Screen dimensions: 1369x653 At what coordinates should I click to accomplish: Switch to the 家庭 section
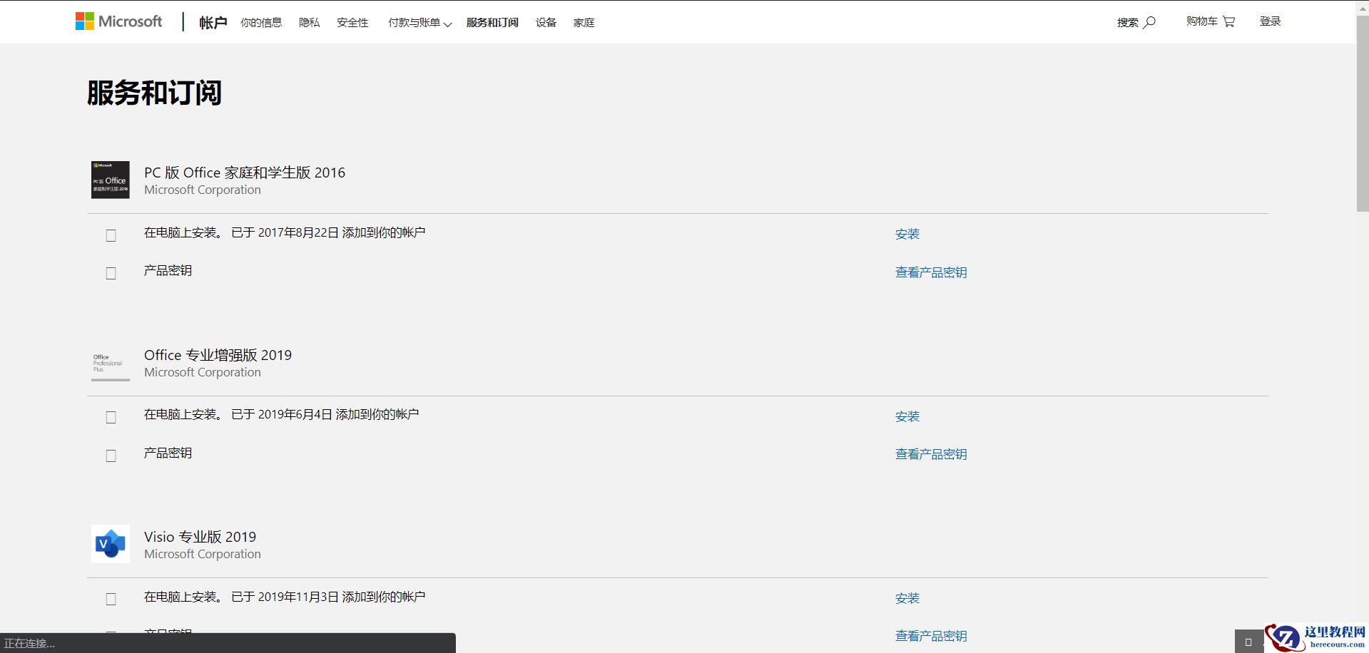click(x=584, y=23)
